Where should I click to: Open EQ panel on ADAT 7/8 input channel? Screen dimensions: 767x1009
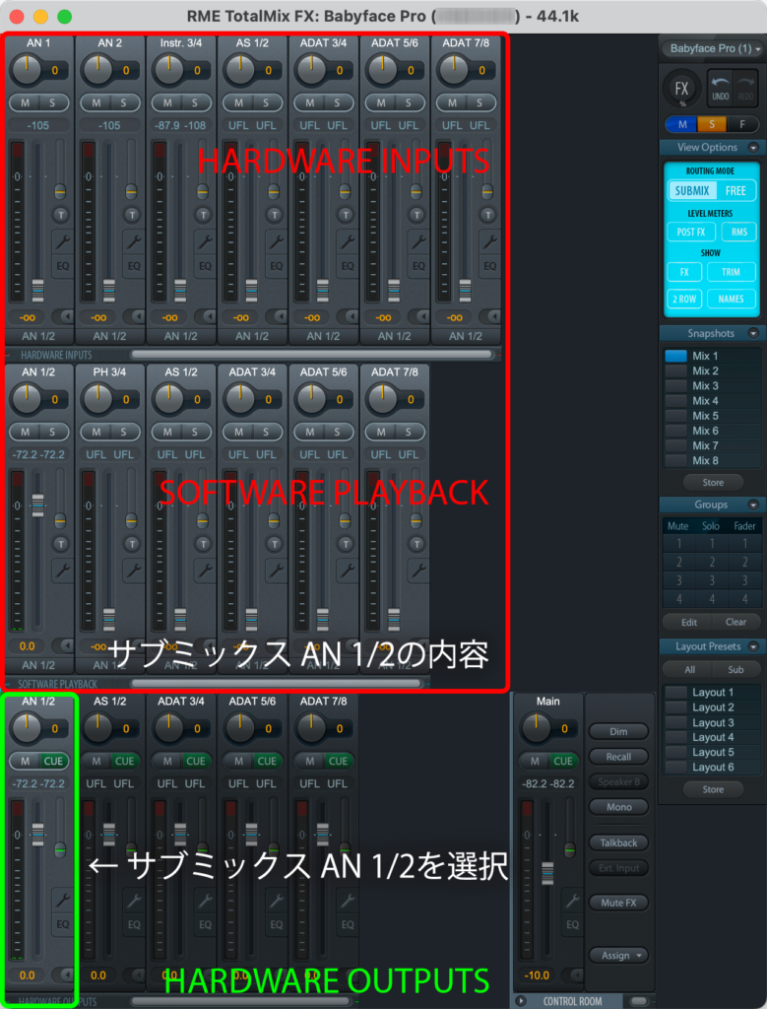click(x=490, y=266)
